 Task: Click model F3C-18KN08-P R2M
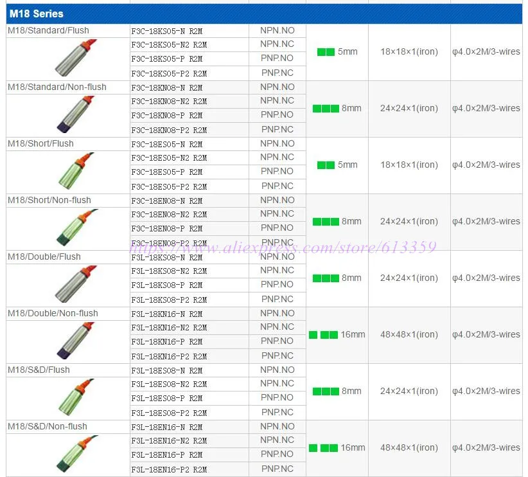pyautogui.click(x=167, y=116)
